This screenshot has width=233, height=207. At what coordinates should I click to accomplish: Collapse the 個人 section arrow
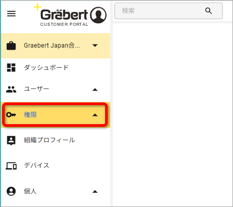coord(95,191)
